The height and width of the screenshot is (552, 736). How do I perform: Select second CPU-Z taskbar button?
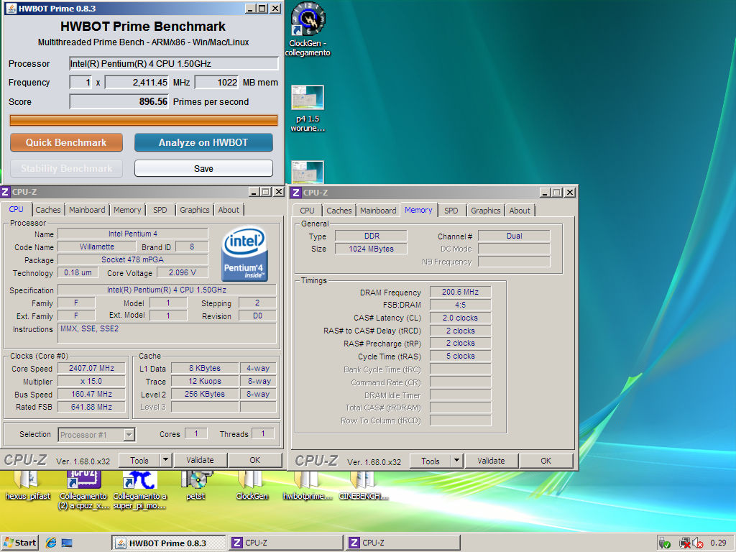402,543
